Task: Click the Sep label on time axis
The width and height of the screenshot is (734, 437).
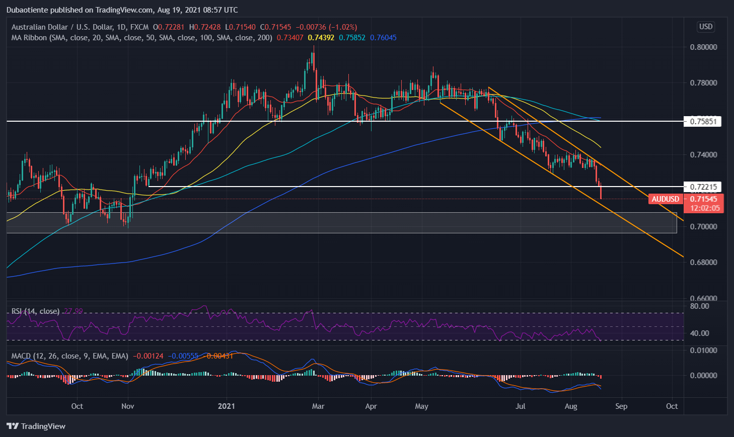Action: (x=621, y=406)
